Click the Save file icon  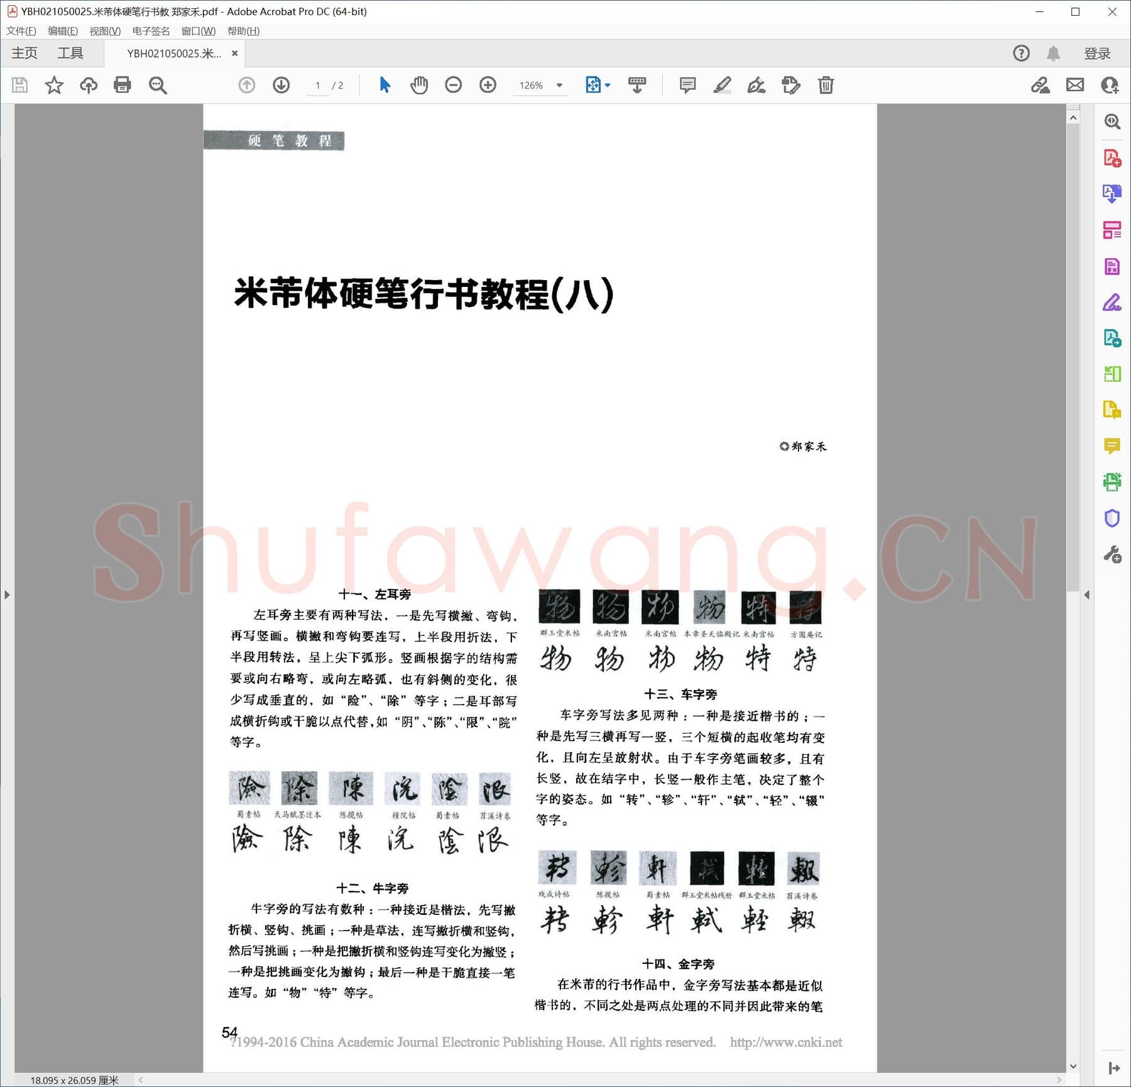tap(20, 85)
